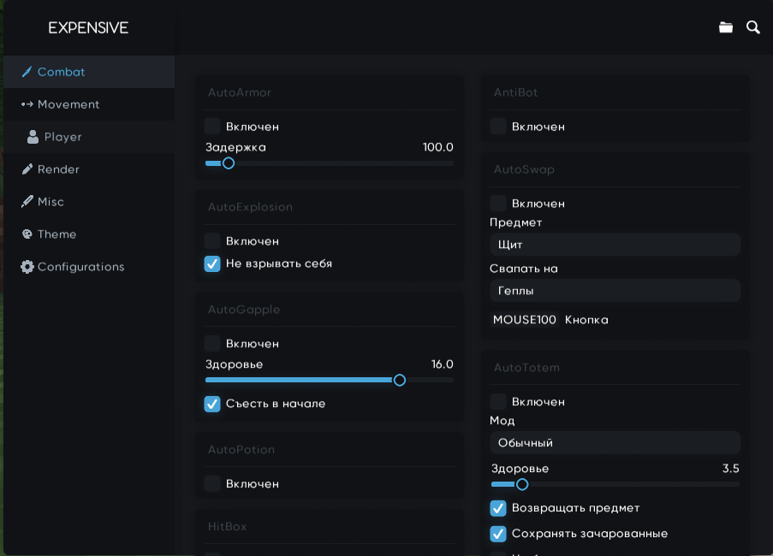
Task: Click the Задержка slider handle in AutoArmor
Action: click(x=229, y=163)
